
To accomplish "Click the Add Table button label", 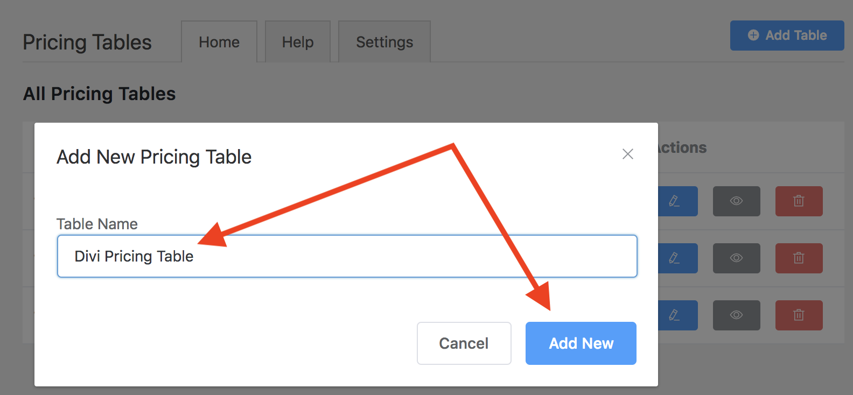I will (796, 36).
